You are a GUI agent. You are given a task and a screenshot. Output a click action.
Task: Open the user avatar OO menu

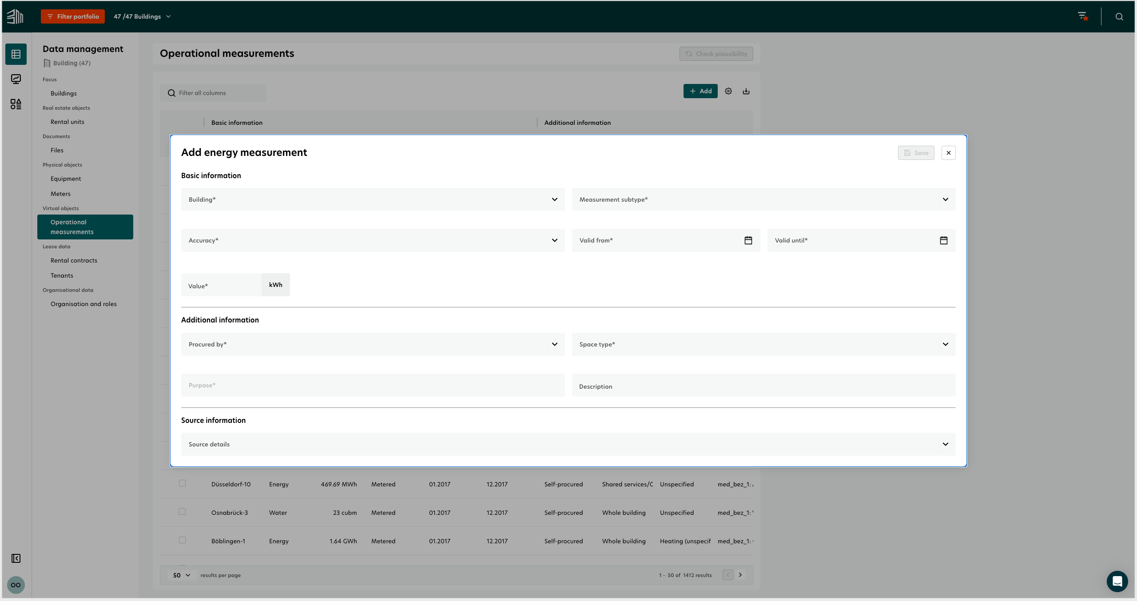coord(16,585)
